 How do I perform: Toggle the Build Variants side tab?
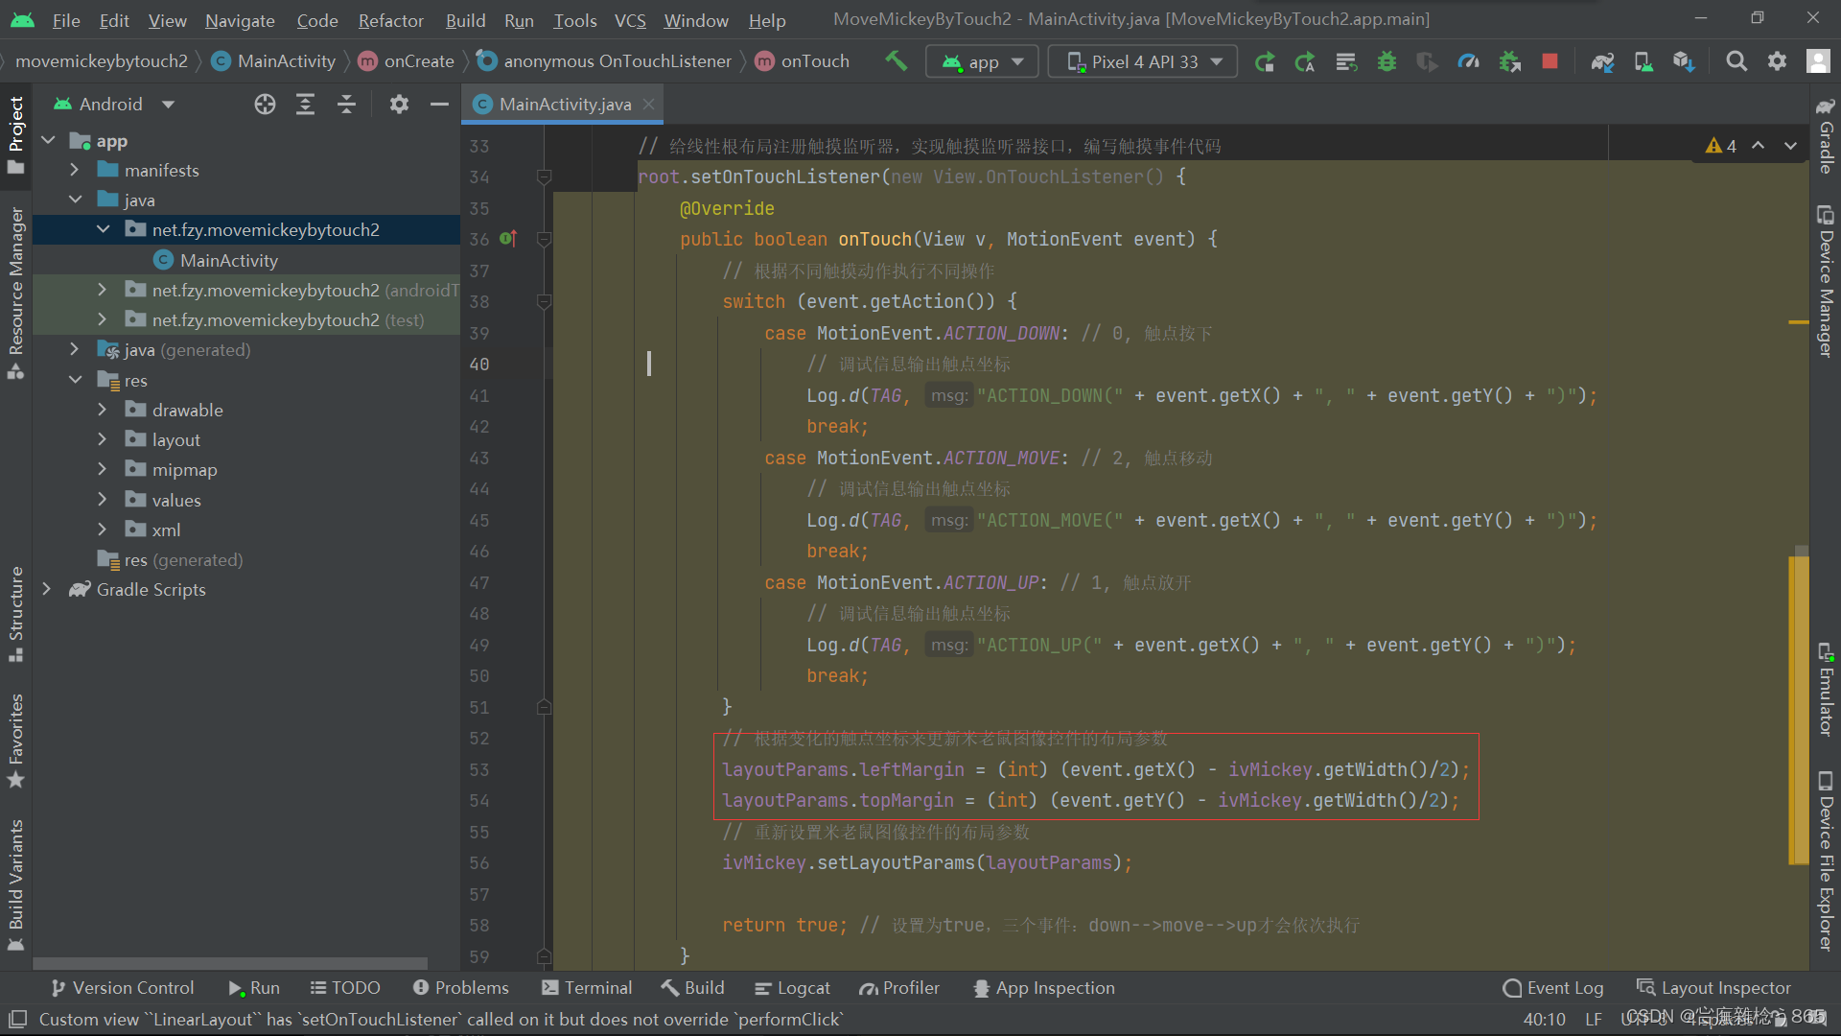(x=16, y=884)
